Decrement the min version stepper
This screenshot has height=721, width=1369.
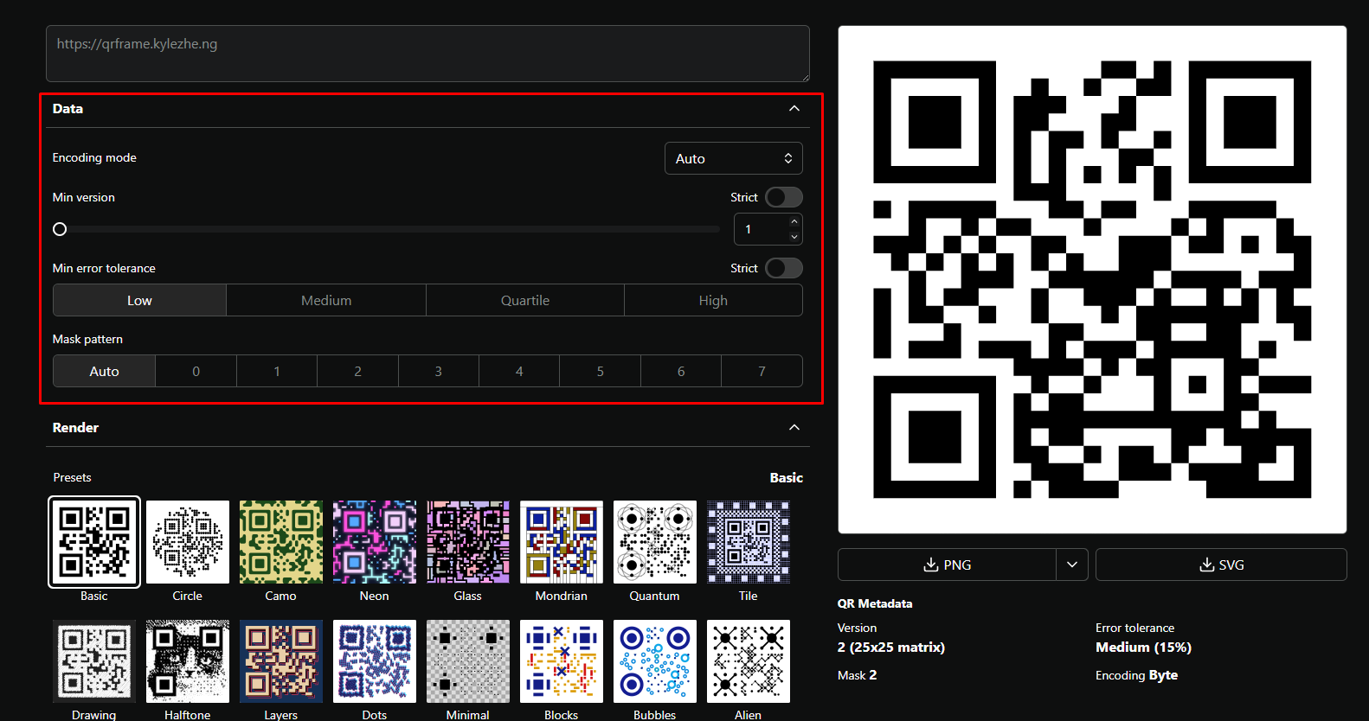pos(794,237)
